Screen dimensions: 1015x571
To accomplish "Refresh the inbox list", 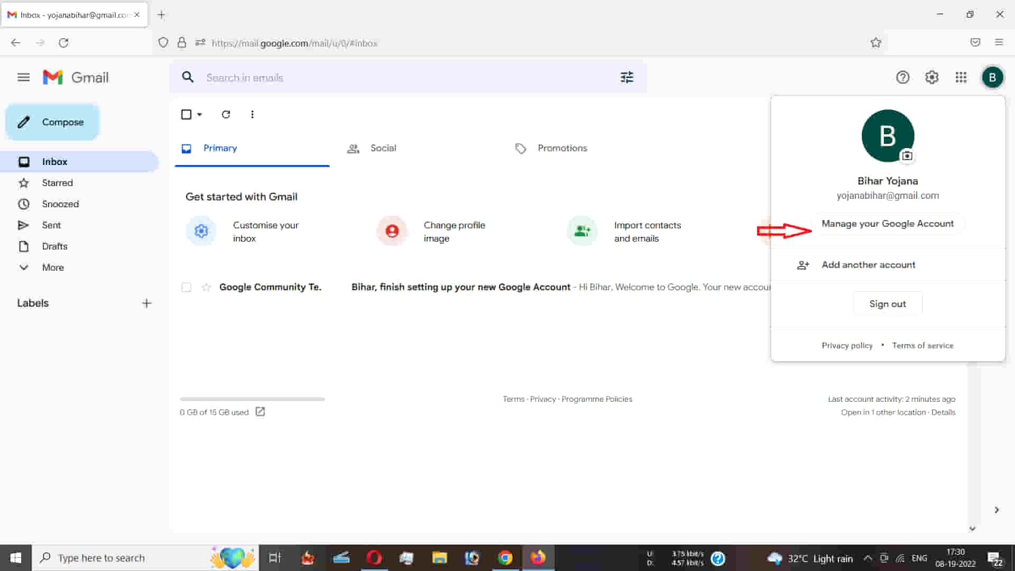I will [226, 114].
